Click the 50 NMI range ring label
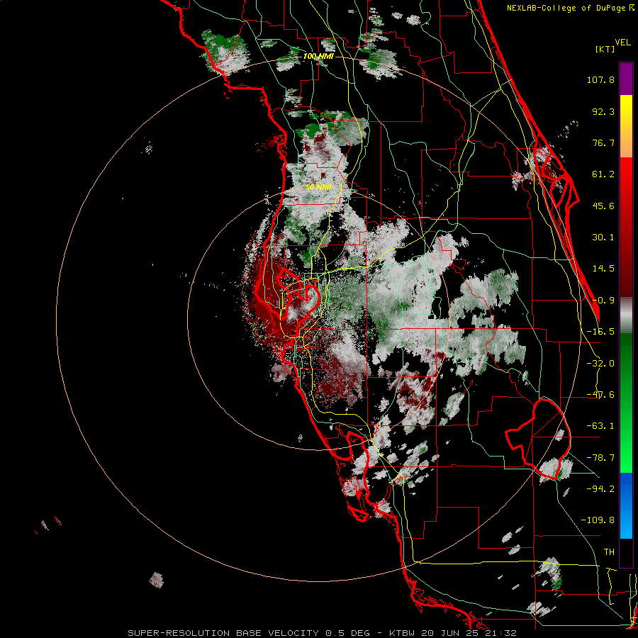This screenshot has width=638, height=638. 318,188
